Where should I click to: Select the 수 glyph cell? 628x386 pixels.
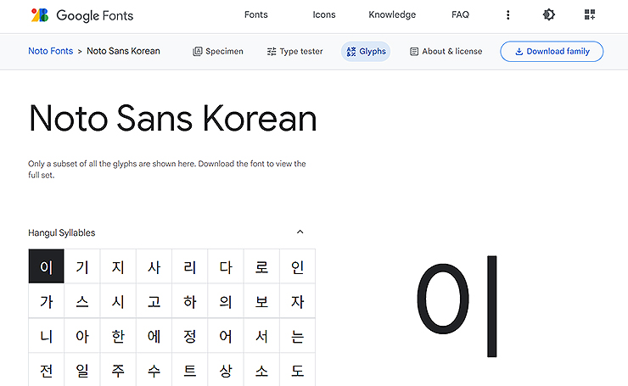(x=154, y=370)
